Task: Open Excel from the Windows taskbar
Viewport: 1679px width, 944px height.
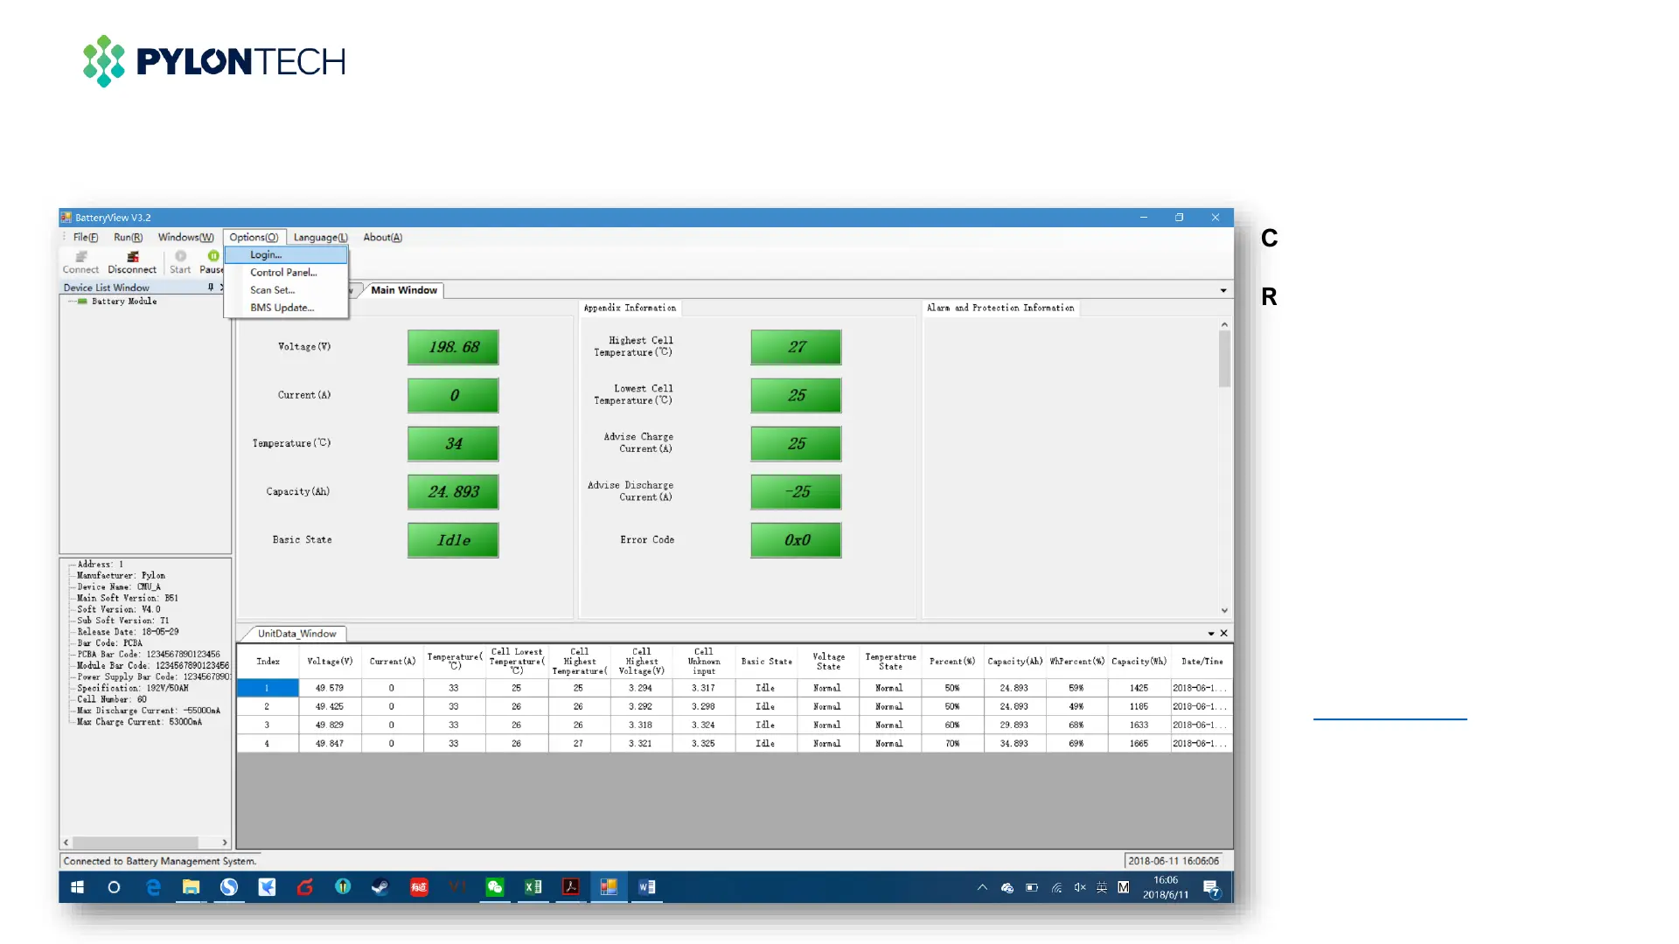Action: [x=533, y=887]
